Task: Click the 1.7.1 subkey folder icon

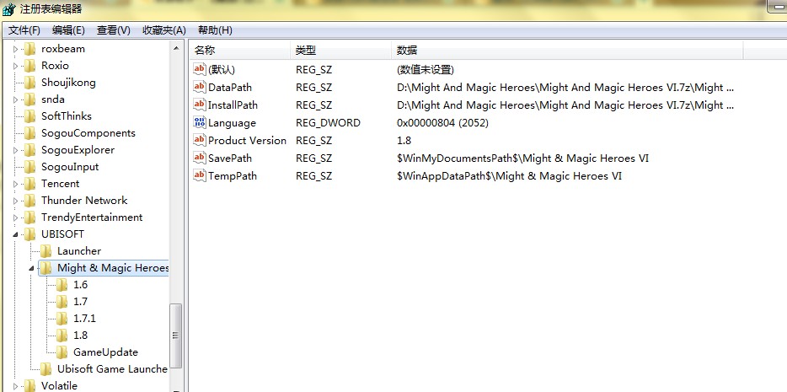Action: pos(62,318)
